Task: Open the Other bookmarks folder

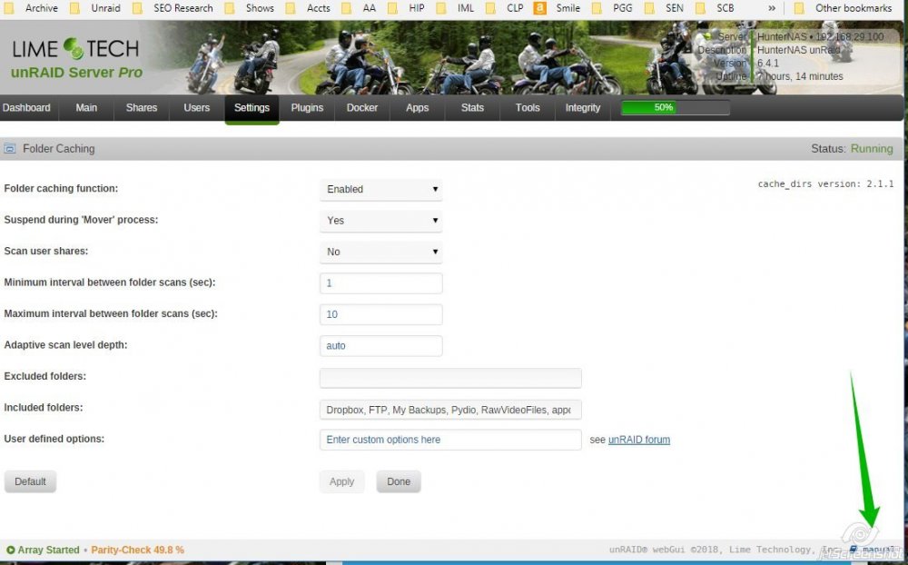Action: 843,8
